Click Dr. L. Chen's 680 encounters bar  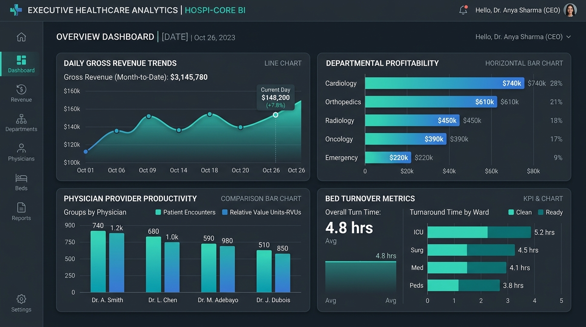tap(153, 264)
